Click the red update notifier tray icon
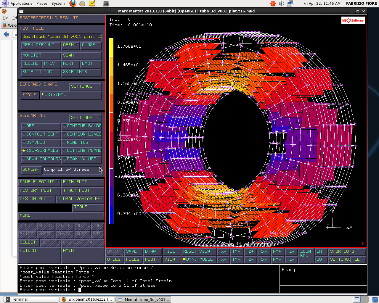The height and width of the screenshot is (303, 379). [273, 4]
